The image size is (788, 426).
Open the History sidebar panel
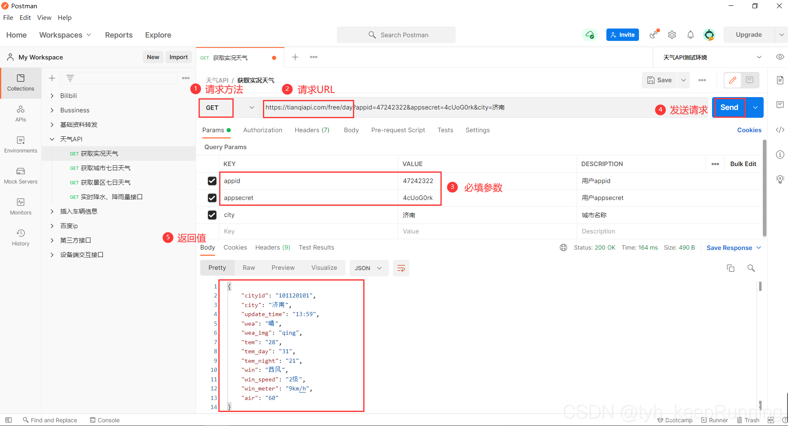point(21,238)
